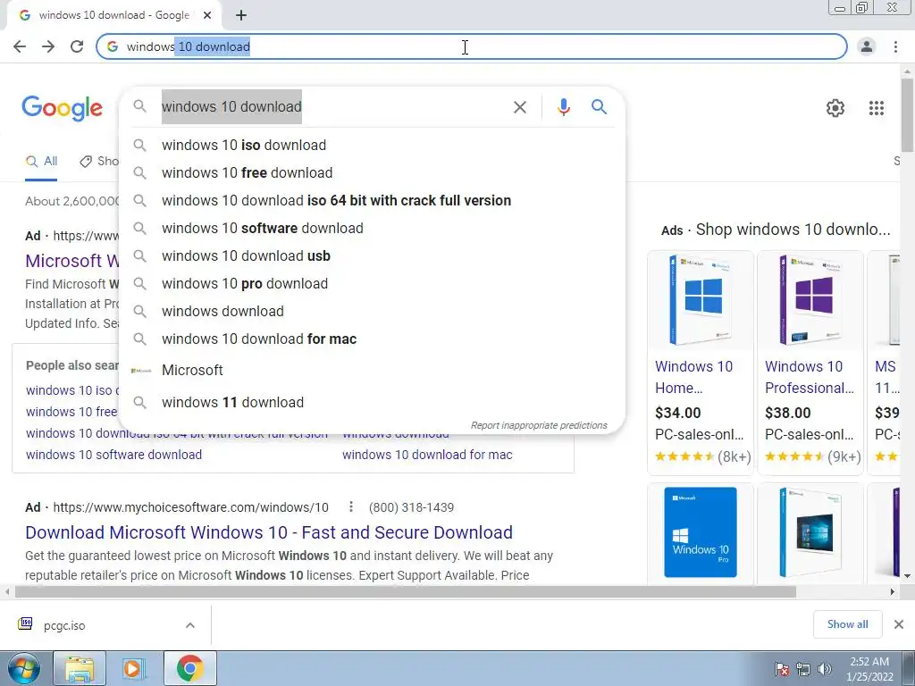This screenshot has height=686, width=915.
Task: Open the 'Windows 10 Home...' shopping link
Action: 693,377
